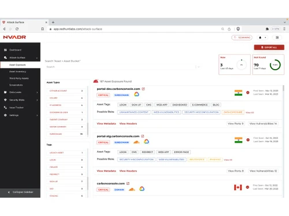Screen dimensions: 289x216
Task: Filter by IP ADDRESS asset type
Action: [x=66, y=105]
